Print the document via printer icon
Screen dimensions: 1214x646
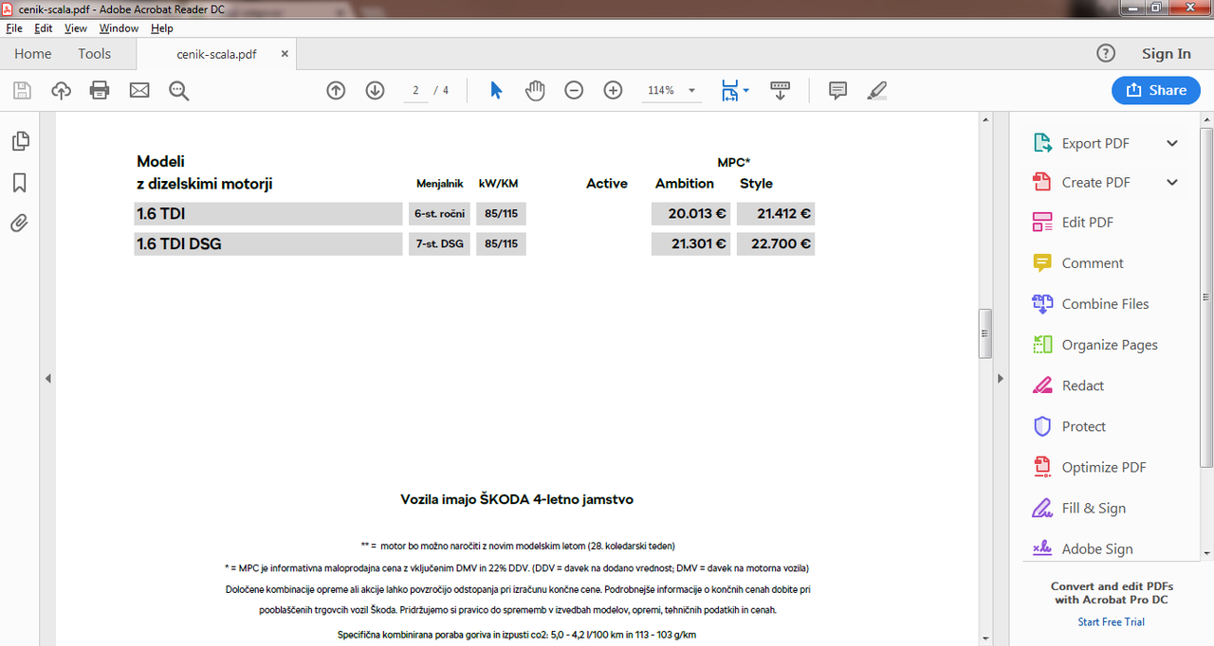click(x=100, y=90)
